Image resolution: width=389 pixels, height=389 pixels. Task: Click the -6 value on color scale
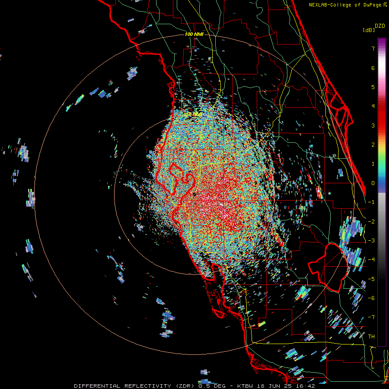pyautogui.click(x=371, y=298)
